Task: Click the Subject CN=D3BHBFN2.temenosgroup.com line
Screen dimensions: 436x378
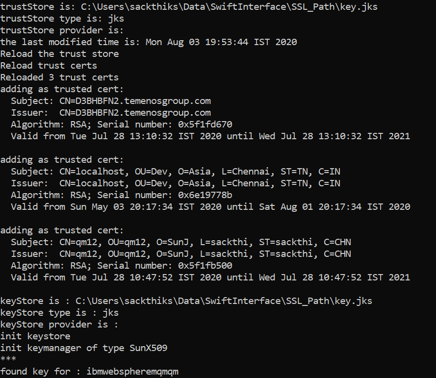Action: coord(111,101)
